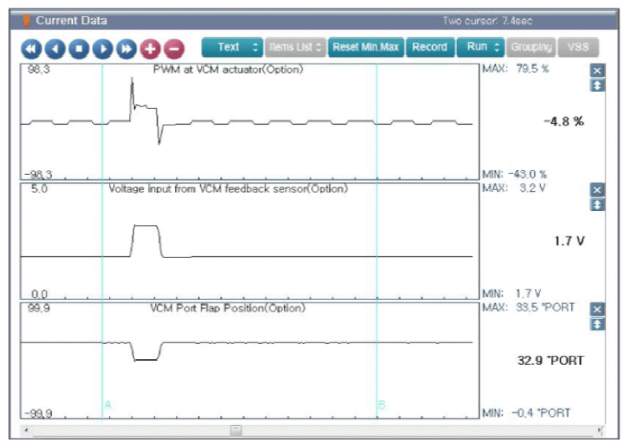Close the VCM feedback sensor voltage graph
Viewport: 628px width, 447px height.
[x=597, y=190]
